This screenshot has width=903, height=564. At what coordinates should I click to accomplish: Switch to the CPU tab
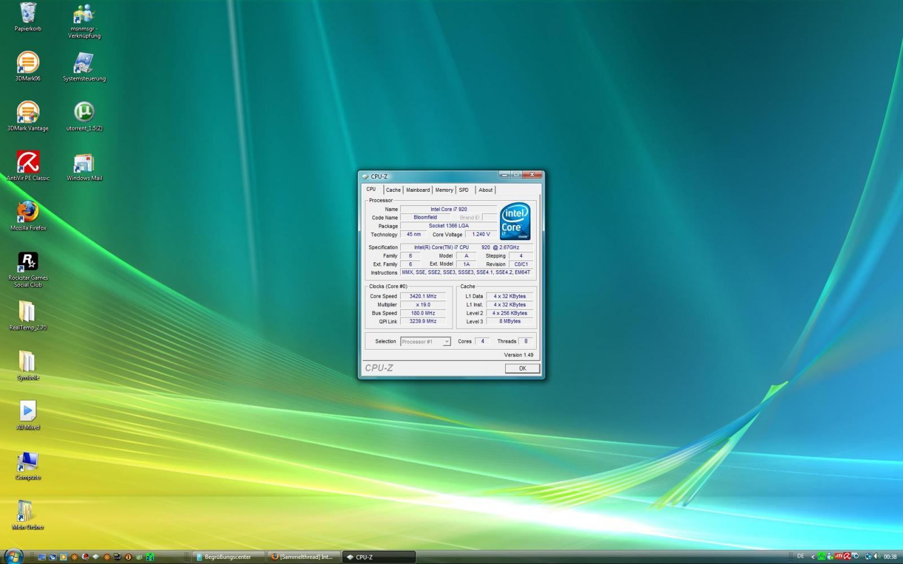point(371,189)
